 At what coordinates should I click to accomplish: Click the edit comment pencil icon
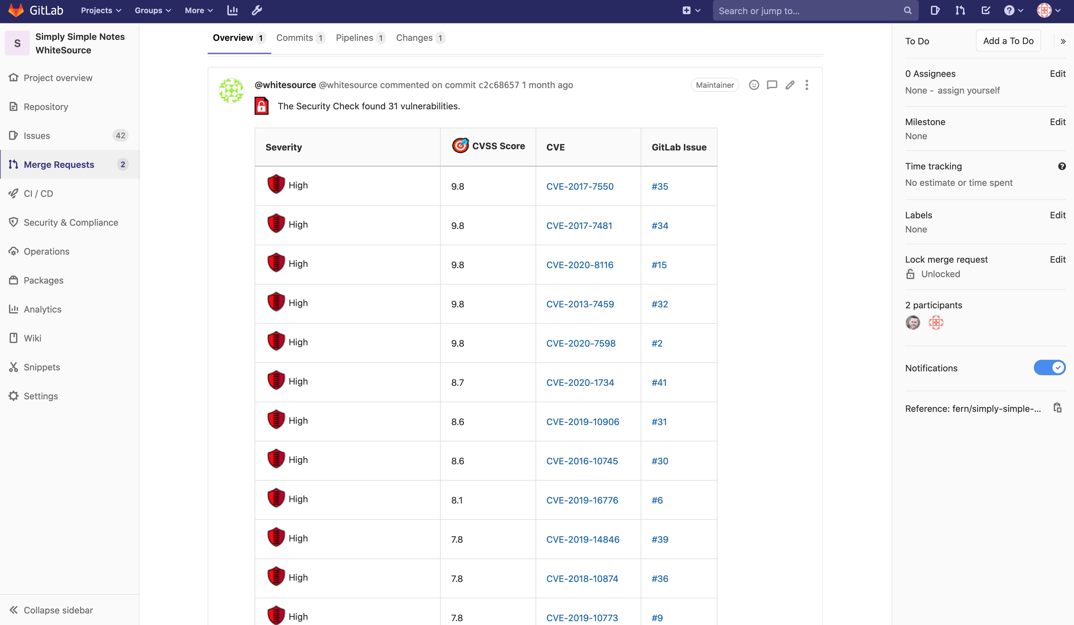tap(790, 85)
